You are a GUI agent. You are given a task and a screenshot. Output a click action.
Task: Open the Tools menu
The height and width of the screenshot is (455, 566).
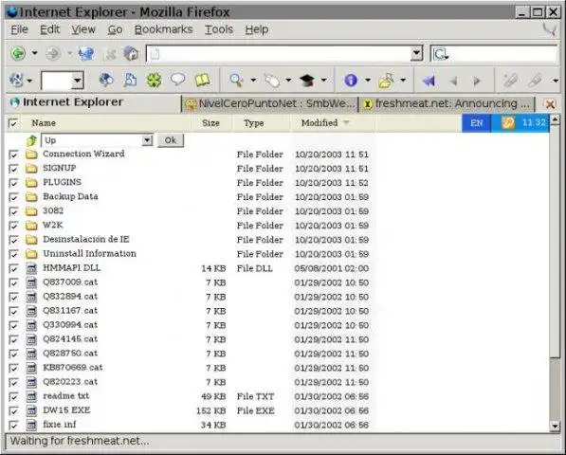219,29
